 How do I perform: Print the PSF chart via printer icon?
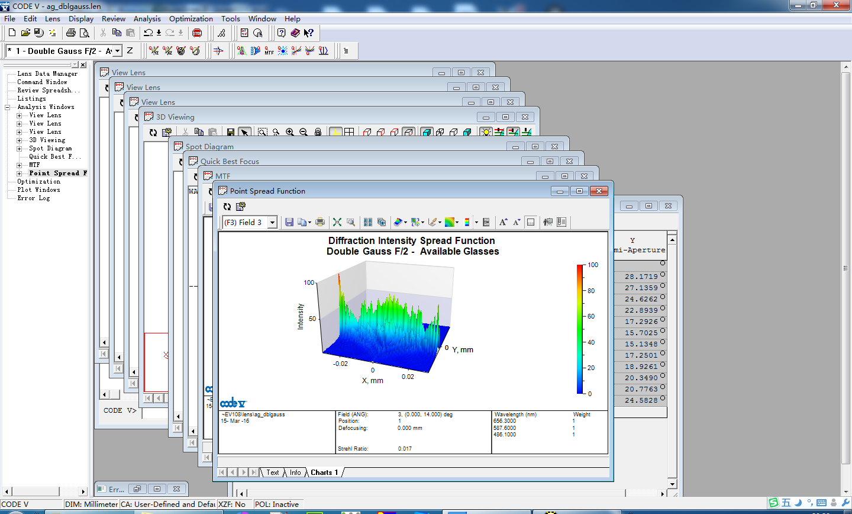click(x=320, y=222)
